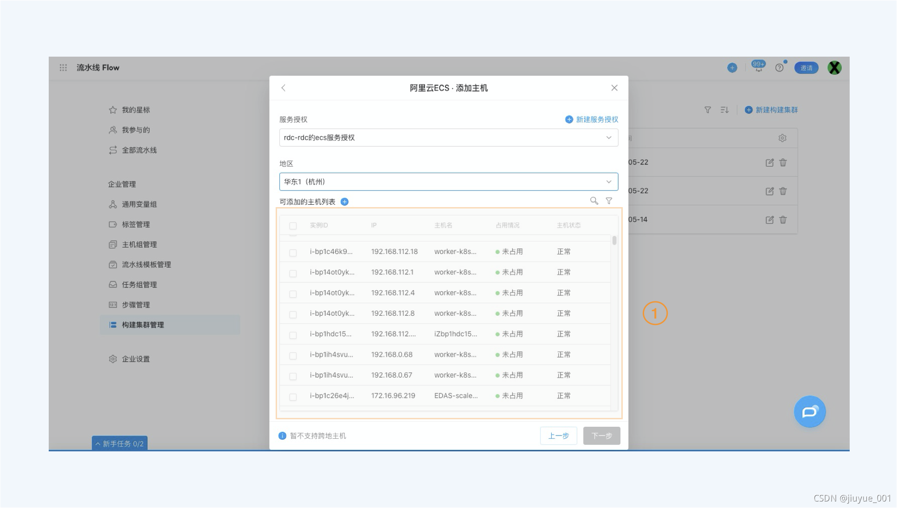Click the 实例ID column header
The height and width of the screenshot is (508, 897).
319,225
